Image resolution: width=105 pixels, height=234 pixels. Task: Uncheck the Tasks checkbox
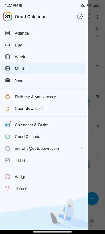(x=7, y=160)
